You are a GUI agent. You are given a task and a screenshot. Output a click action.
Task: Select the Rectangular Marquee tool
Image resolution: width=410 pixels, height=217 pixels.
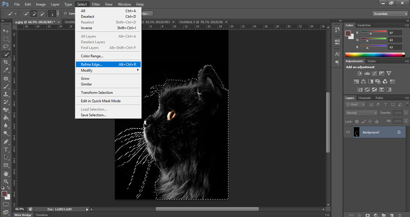[x=6, y=39]
